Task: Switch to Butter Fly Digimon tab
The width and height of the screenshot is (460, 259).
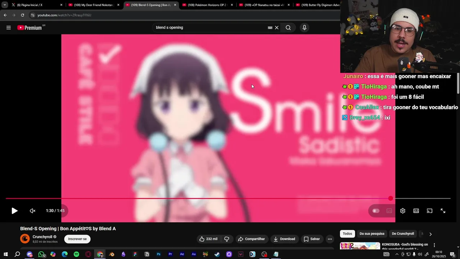Action: click(317, 5)
